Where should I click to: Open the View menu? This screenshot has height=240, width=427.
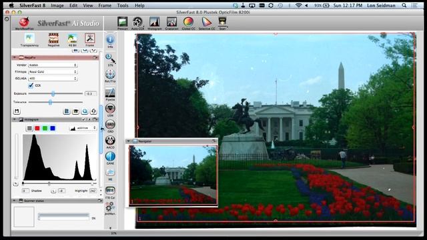(x=87, y=5)
